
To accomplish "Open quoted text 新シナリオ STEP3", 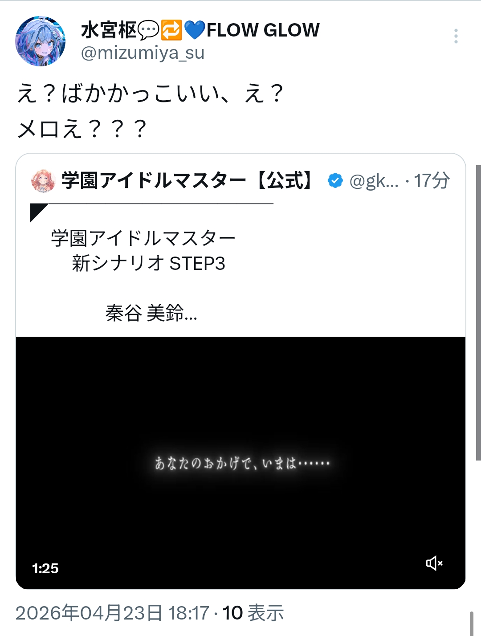I will 149,263.
